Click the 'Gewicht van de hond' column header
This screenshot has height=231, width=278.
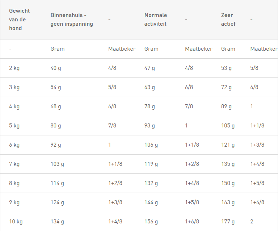(x=19, y=20)
